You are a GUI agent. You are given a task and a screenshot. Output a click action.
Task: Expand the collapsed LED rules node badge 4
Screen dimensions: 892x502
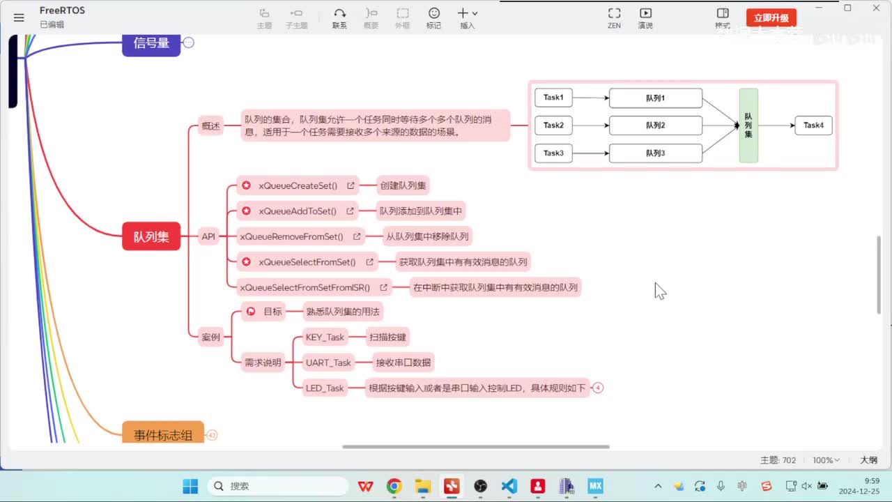point(598,388)
